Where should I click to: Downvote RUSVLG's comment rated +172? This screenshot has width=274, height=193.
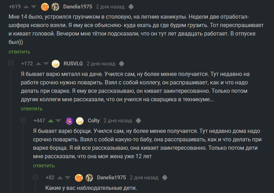click(45, 63)
